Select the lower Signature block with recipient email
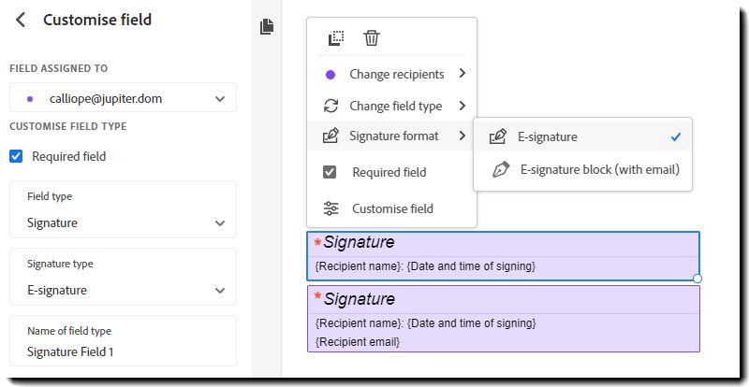Viewport: 749px width, 387px height. pos(504,319)
